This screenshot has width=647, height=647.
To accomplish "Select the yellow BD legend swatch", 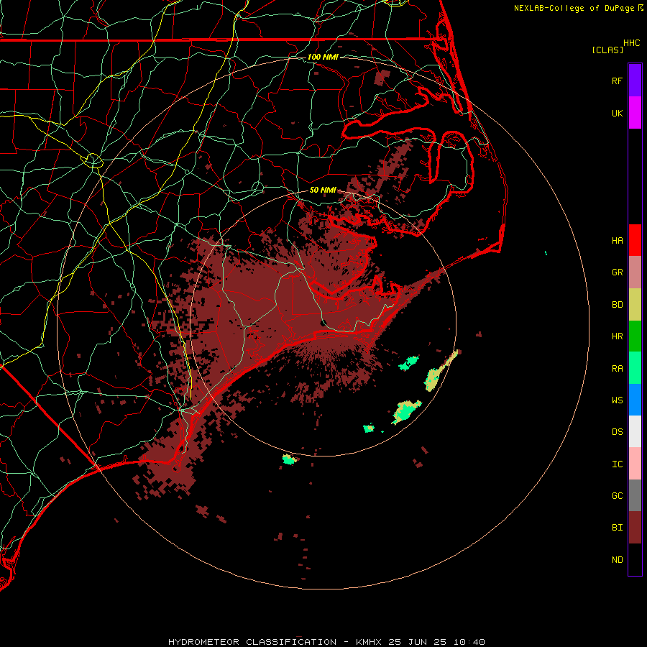I will point(635,305).
